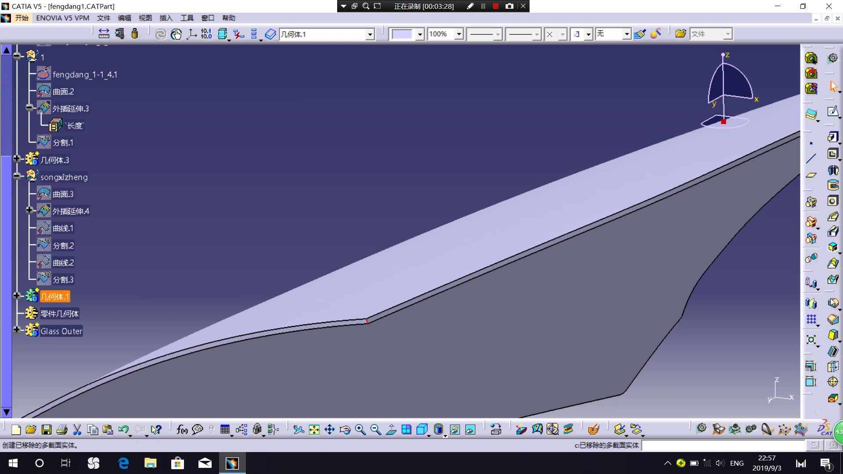Click File Explorer in the taskbar
843x474 pixels.
click(150, 463)
